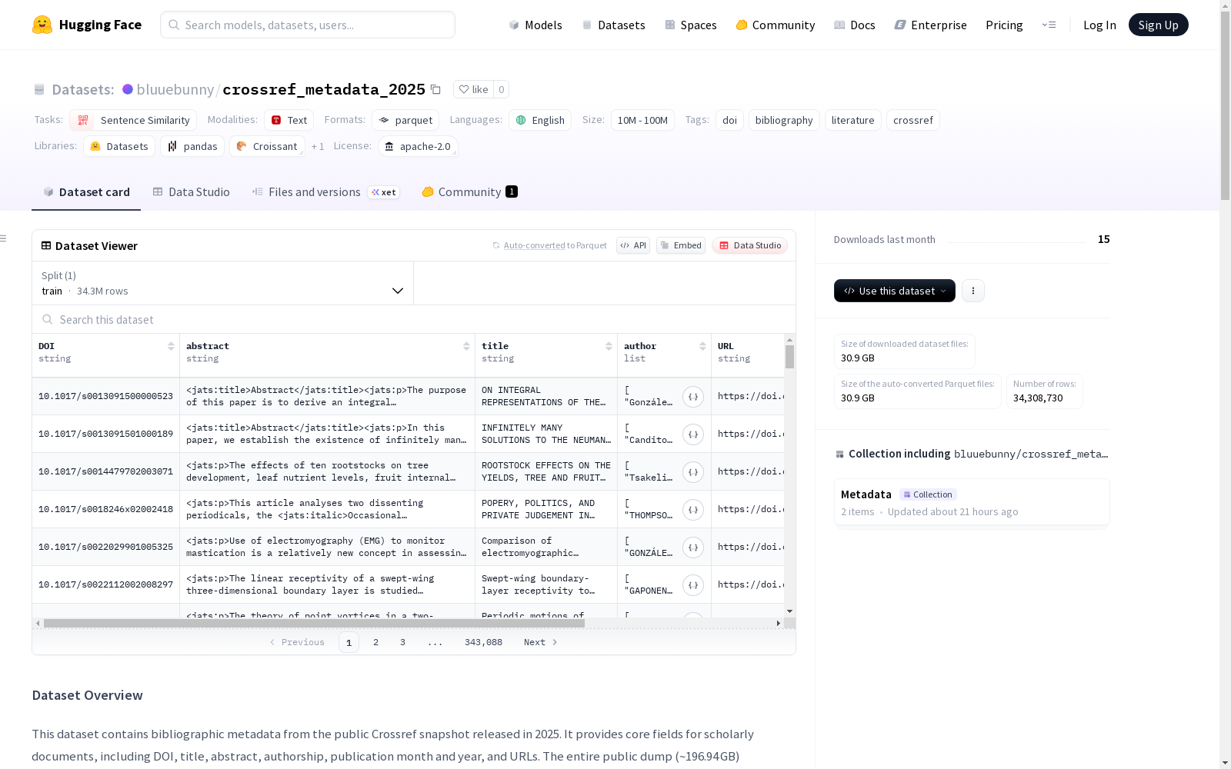Open Spaces in the top navigation

click(691, 25)
